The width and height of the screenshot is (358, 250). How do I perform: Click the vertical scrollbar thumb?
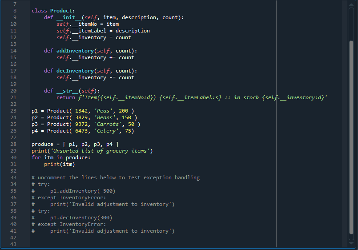click(x=351, y=137)
